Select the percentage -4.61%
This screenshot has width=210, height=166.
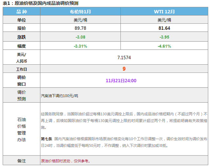pyautogui.click(x=164, y=46)
